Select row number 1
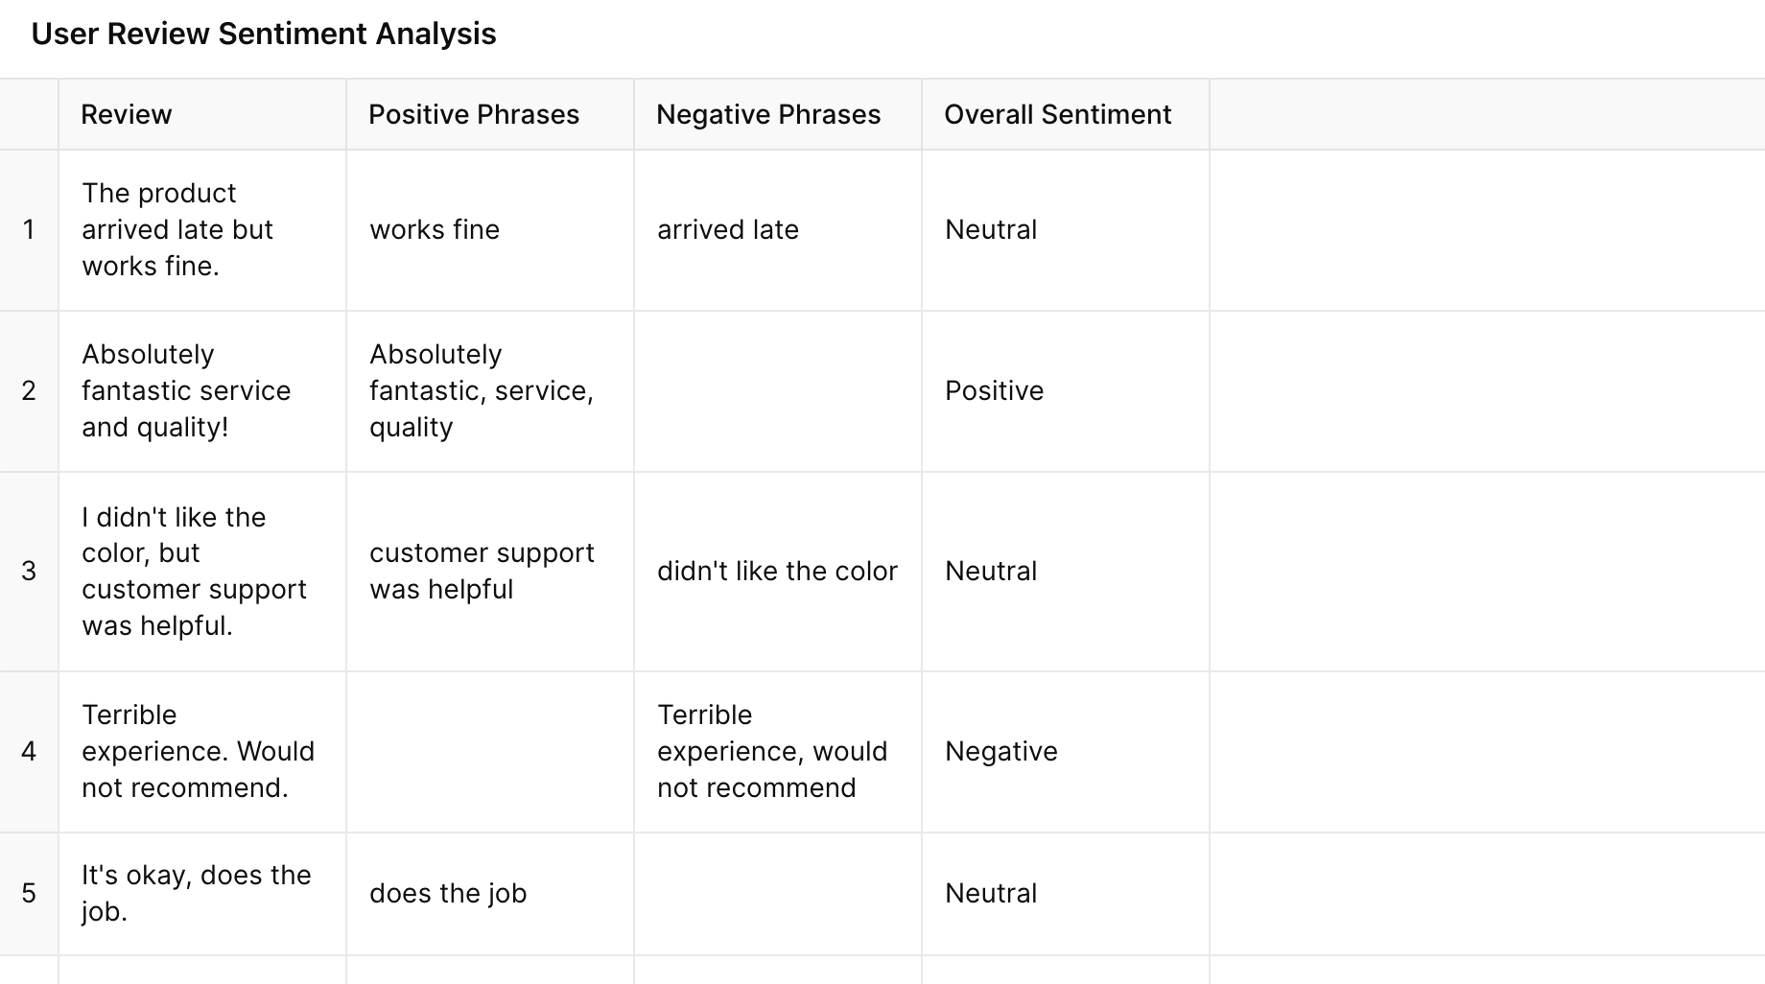1765x984 pixels. tap(29, 230)
